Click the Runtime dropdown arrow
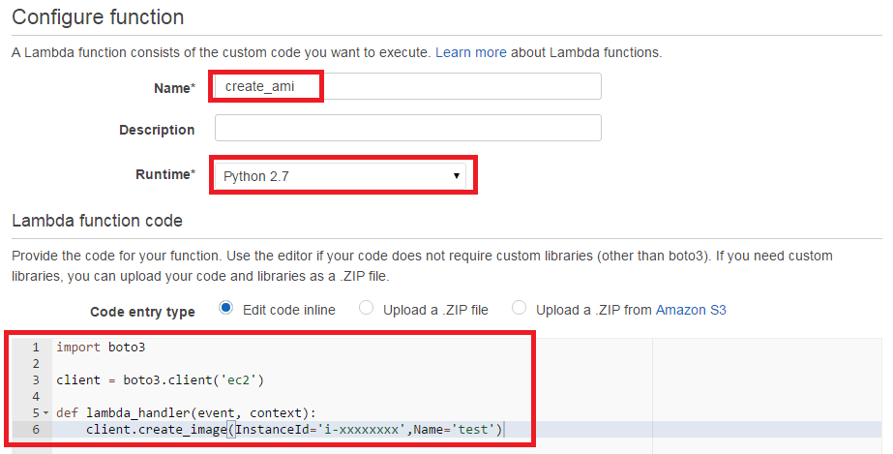This screenshot has width=893, height=454. point(457,175)
